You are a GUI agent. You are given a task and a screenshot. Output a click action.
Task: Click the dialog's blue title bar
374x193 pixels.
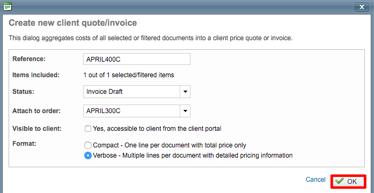point(181,6)
